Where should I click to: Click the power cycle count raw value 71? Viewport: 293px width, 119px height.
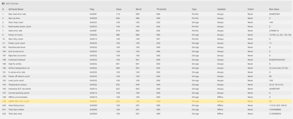(270, 43)
